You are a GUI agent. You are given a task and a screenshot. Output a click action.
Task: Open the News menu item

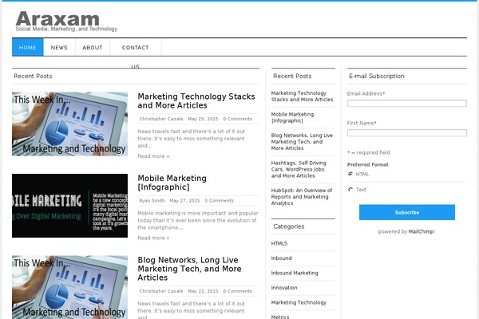59,47
